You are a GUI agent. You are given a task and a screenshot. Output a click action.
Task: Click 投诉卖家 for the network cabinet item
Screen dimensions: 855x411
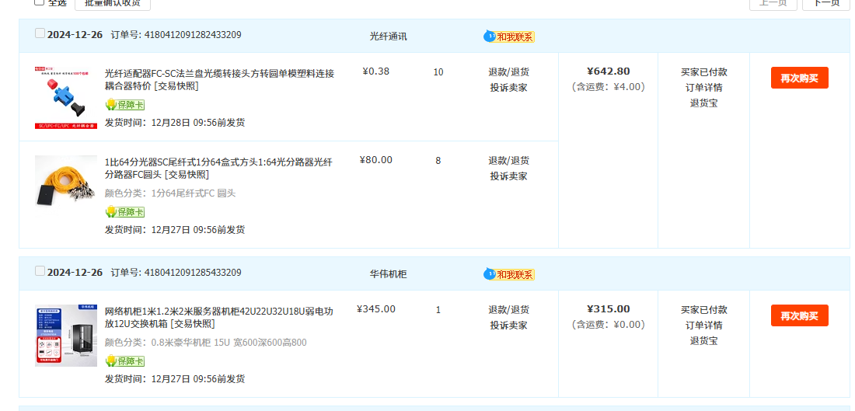tap(508, 326)
